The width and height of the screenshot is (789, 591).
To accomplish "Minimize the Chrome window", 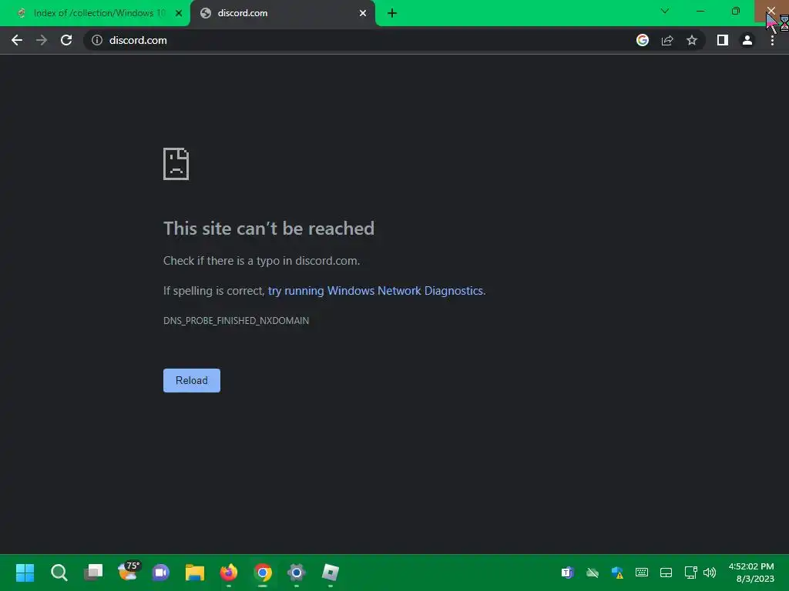I will 700,11.
